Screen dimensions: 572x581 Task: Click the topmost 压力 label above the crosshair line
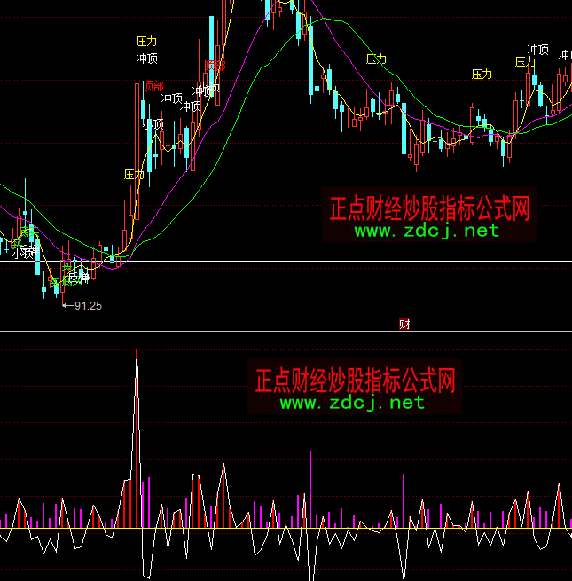point(147,42)
